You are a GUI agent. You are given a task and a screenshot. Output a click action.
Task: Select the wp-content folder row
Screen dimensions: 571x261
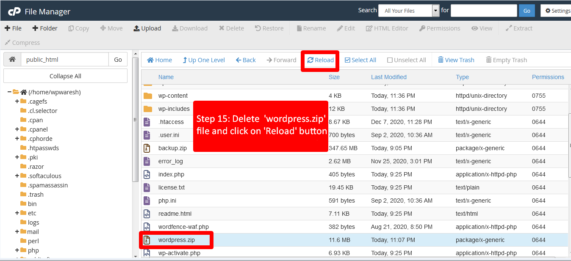(355, 96)
